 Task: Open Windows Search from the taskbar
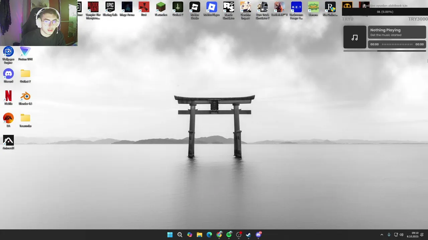(180, 235)
